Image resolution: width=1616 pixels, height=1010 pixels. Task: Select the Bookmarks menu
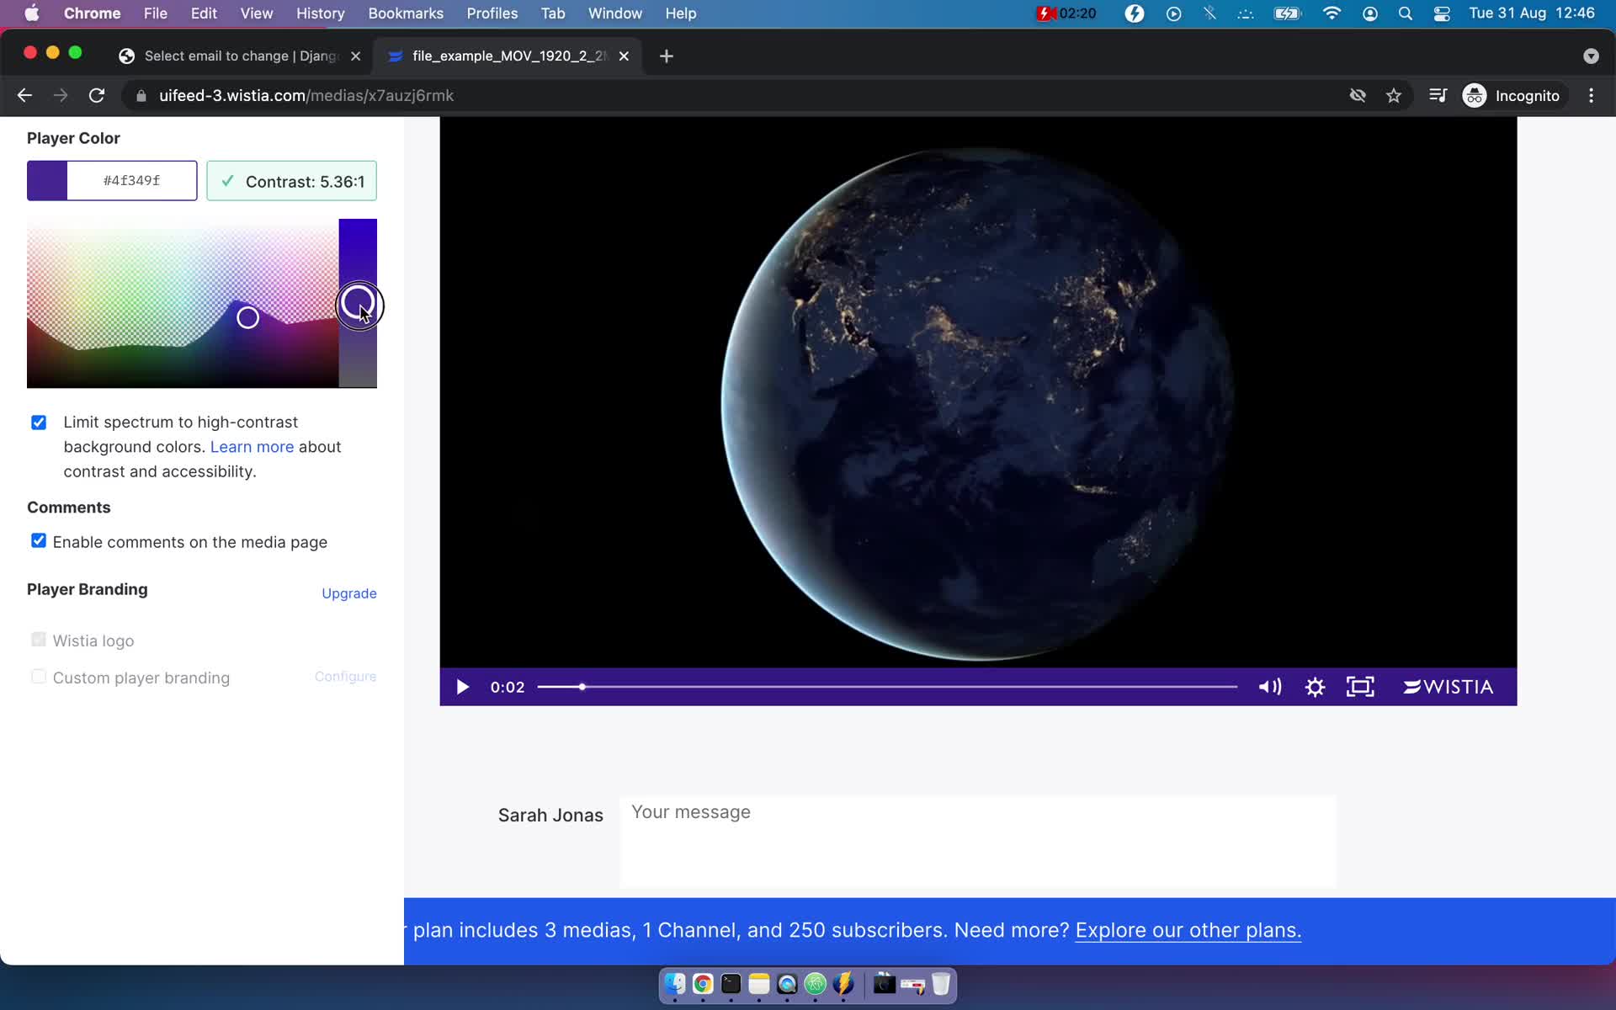(x=405, y=13)
